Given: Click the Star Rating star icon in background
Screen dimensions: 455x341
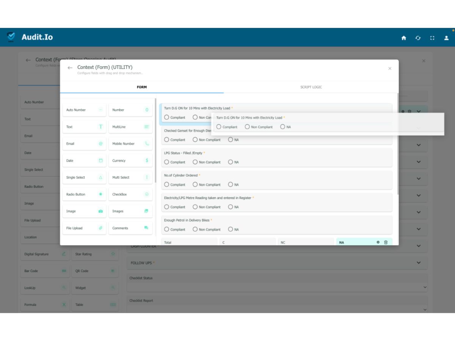Looking at the screenshot, I should 113,254.
